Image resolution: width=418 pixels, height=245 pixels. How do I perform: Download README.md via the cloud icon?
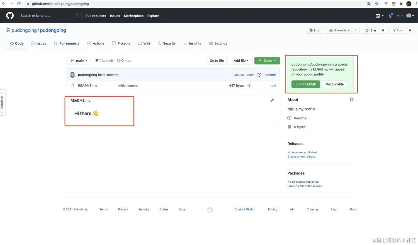point(249,85)
